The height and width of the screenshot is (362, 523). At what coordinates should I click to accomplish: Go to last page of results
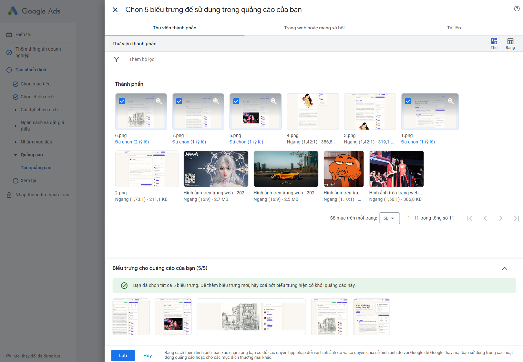coord(516,218)
